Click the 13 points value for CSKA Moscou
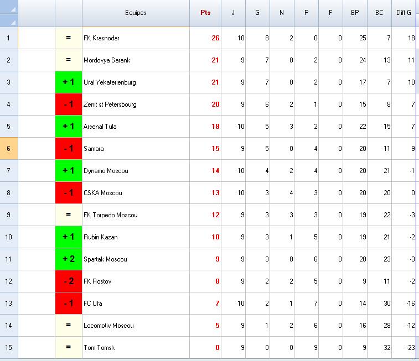This screenshot has height=361, width=419. pos(215,193)
